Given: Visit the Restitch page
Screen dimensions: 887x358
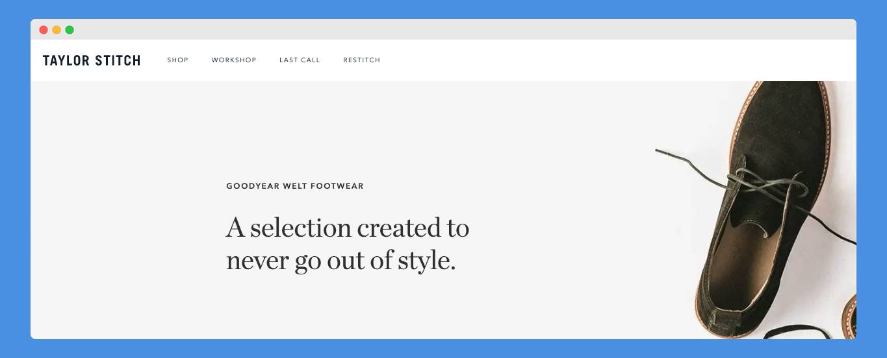Looking at the screenshot, I should tap(362, 60).
